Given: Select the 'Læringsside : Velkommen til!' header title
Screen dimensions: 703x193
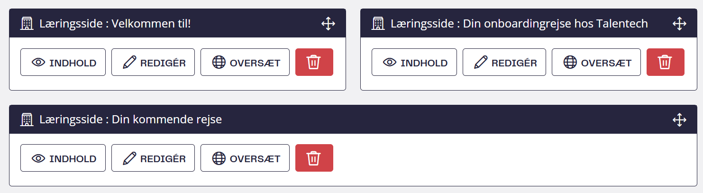Looking at the screenshot, I should click(115, 24).
